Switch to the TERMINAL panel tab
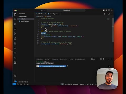 (x=55, y=59)
